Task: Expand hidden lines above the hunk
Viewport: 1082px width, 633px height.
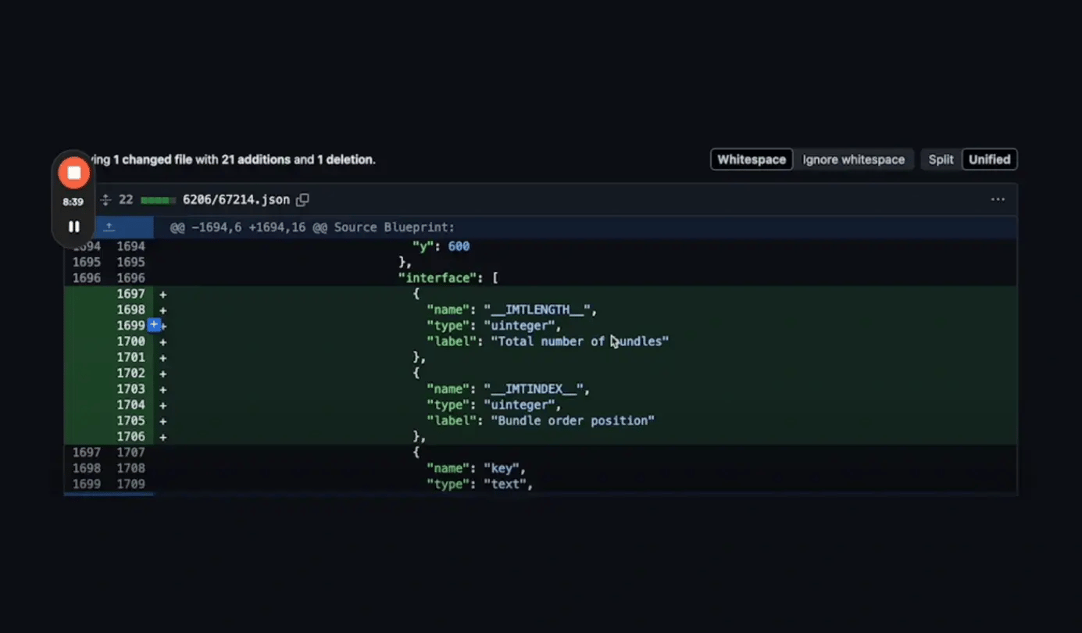Action: 109,227
